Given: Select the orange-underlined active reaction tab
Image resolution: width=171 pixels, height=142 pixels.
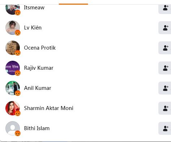Looking at the screenshot, I should [73, 2].
